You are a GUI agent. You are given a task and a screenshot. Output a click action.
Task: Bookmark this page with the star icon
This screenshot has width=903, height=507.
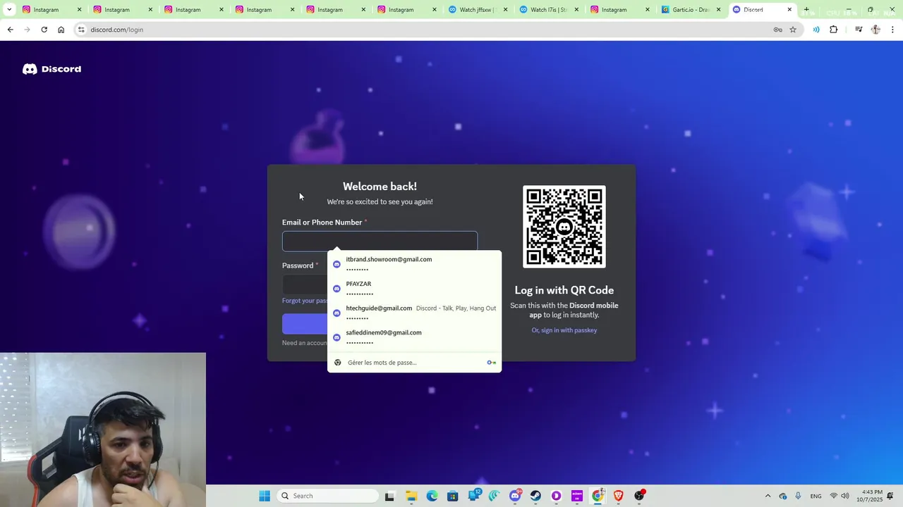[x=793, y=30]
